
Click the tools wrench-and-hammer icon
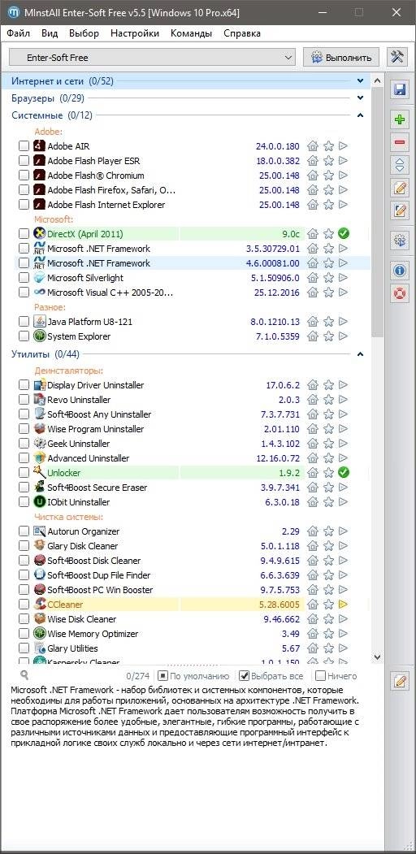click(x=398, y=57)
